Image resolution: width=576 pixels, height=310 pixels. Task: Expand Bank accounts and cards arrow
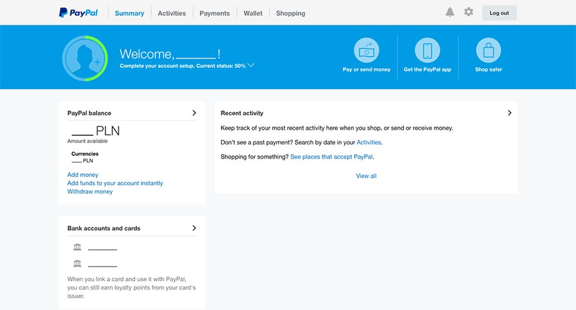[194, 228]
